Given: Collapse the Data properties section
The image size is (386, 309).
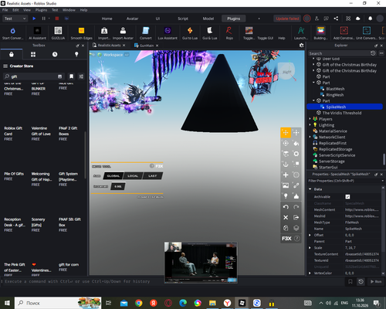Looking at the screenshot, I should (310, 189).
